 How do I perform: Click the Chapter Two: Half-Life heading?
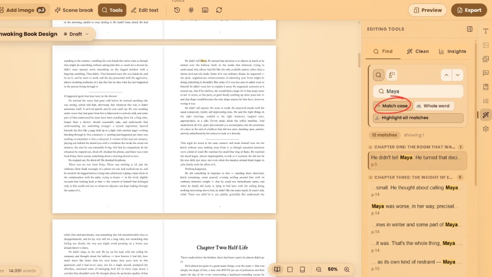(x=222, y=248)
